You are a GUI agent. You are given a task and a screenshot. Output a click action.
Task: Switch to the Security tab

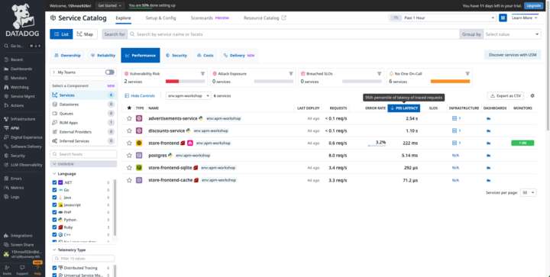pos(176,56)
